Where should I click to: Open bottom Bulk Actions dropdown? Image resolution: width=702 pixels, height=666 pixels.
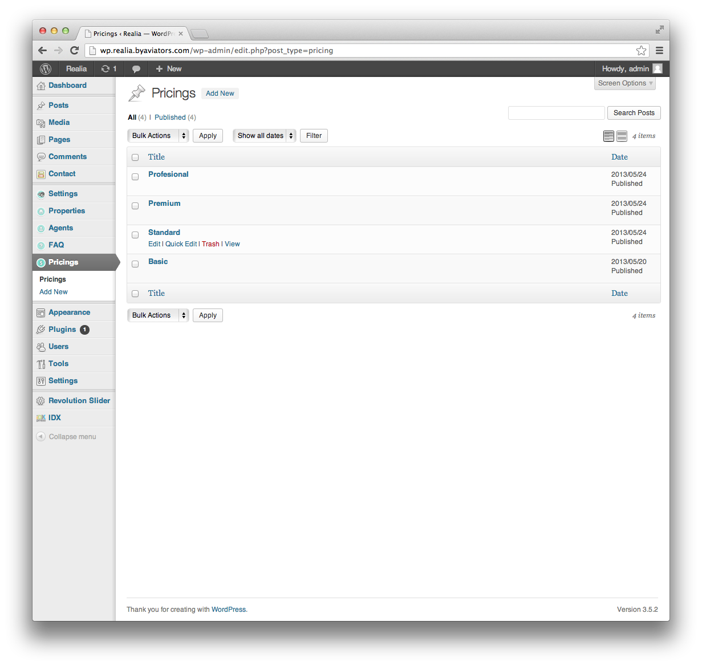tap(158, 315)
